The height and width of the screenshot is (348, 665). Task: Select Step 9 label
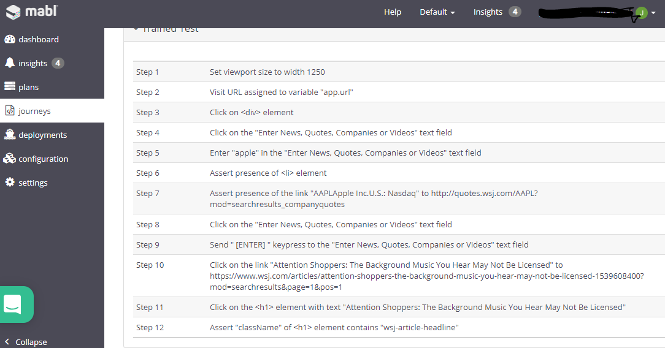click(148, 244)
